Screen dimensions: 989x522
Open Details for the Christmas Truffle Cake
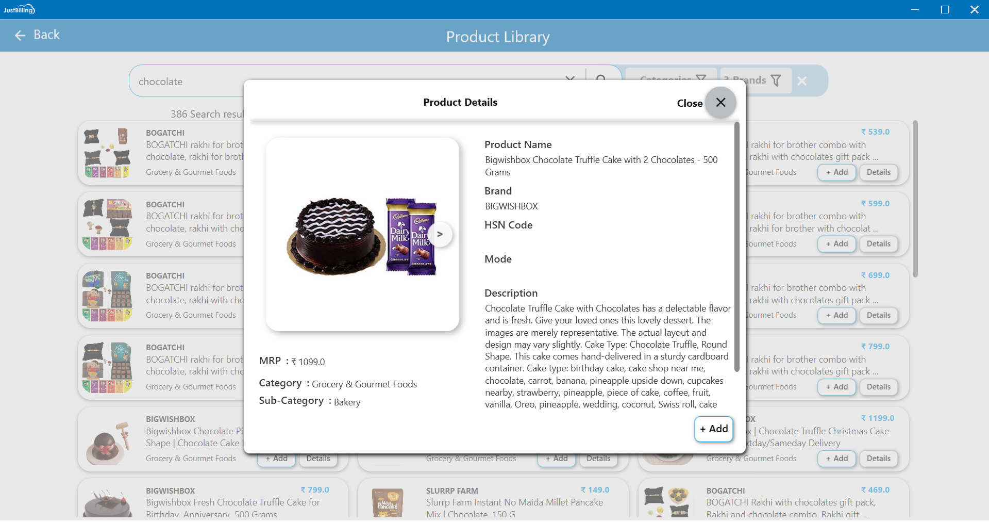point(878,459)
